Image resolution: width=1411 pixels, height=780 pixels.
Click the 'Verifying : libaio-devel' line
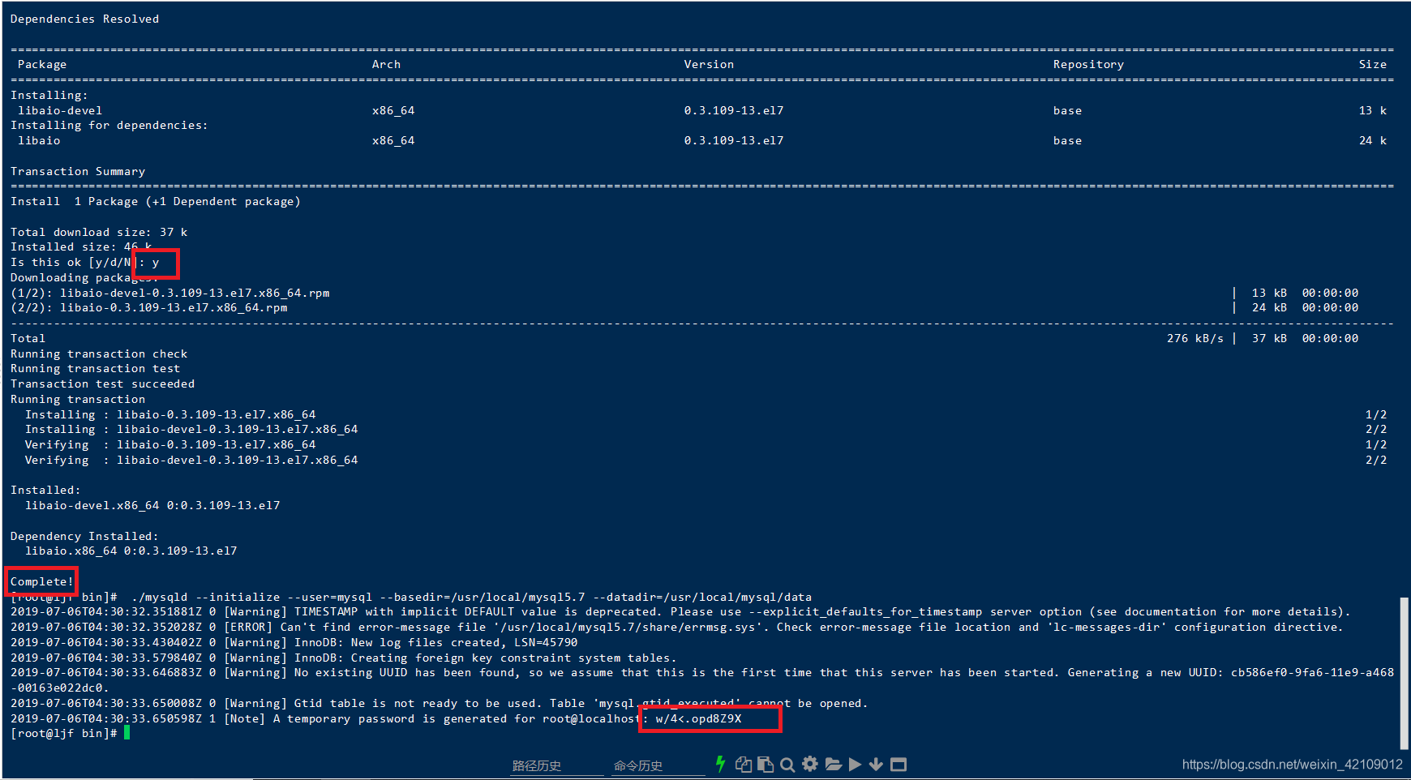(191, 460)
